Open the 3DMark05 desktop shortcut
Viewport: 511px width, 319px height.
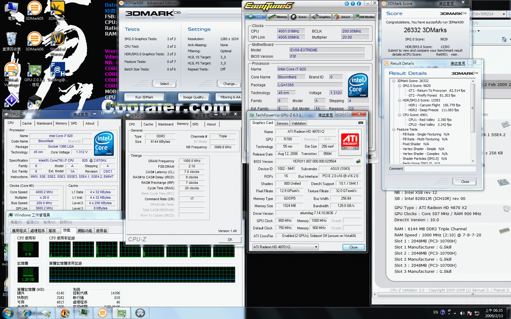34,11
